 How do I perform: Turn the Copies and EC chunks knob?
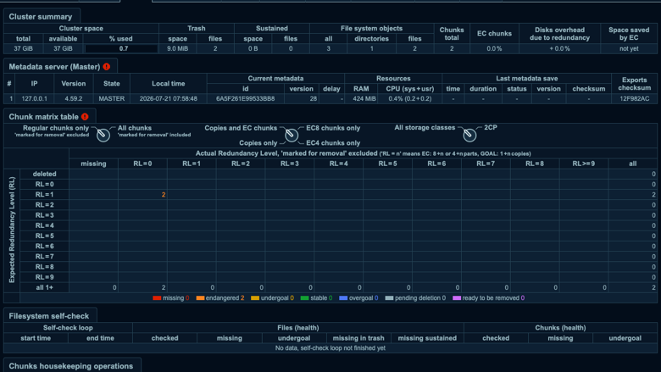(292, 135)
